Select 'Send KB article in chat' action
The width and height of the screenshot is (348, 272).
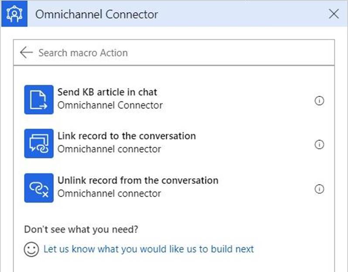(x=107, y=92)
